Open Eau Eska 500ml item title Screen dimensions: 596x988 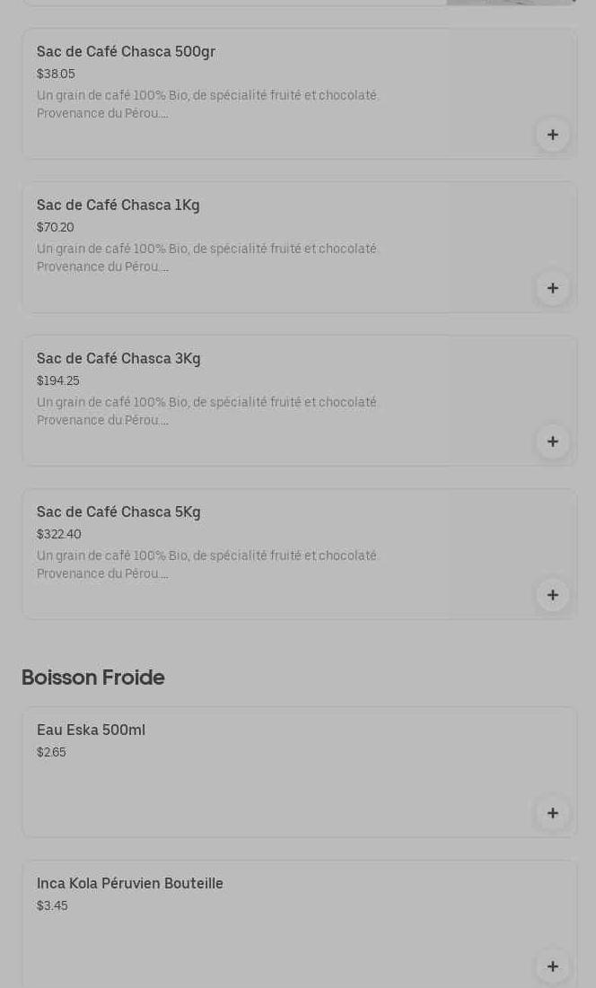[x=91, y=730]
